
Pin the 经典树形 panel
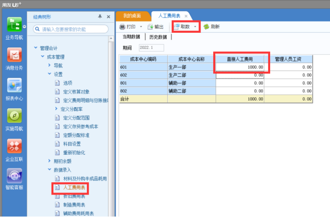click(100, 16)
